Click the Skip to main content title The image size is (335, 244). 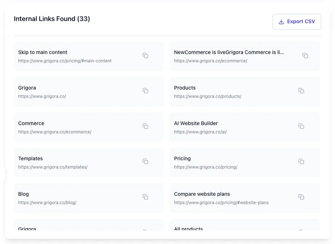43,52
